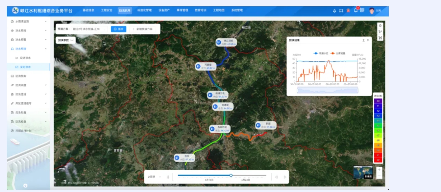Open the QR code icon in header

point(362,10)
